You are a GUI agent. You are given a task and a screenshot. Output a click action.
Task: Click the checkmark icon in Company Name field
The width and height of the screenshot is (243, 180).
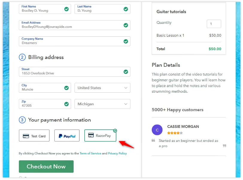pyautogui.click(x=126, y=41)
